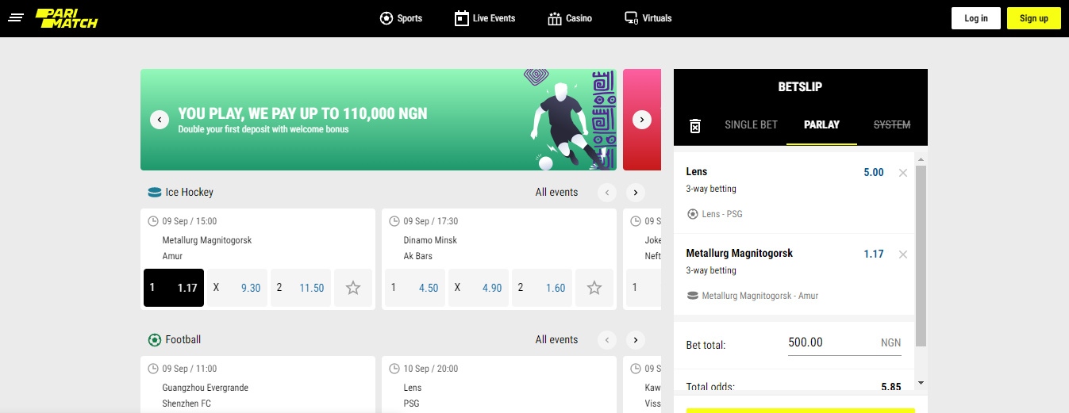Image resolution: width=1069 pixels, height=413 pixels.
Task: Open the hamburger menu beside Parimatch logo
Action: (x=17, y=17)
